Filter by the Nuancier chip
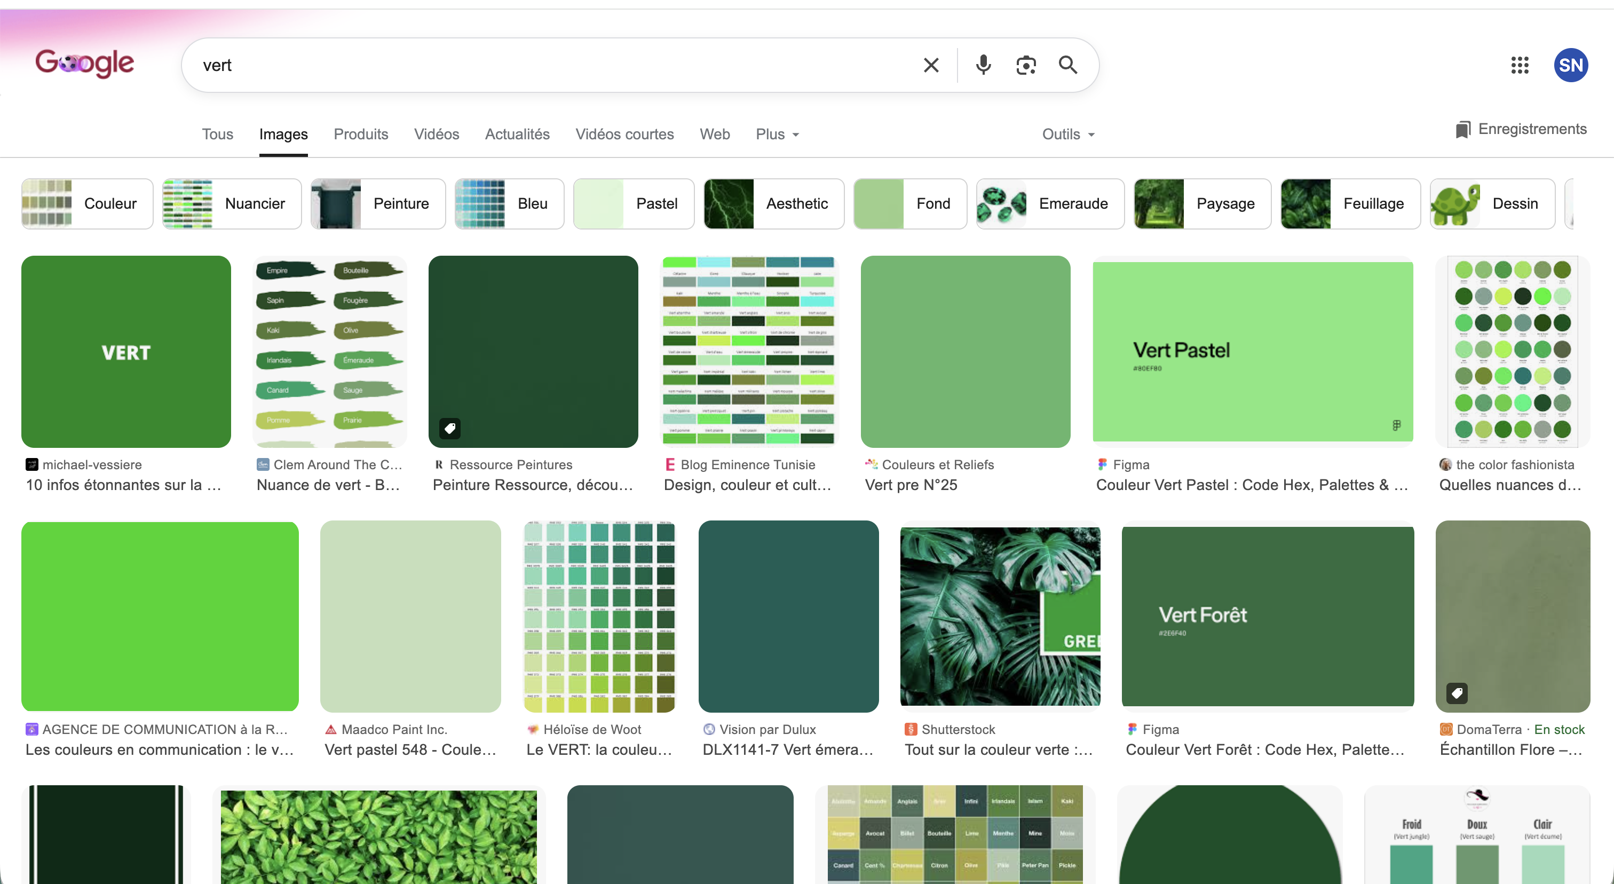Image resolution: width=1614 pixels, height=884 pixels. [x=232, y=203]
